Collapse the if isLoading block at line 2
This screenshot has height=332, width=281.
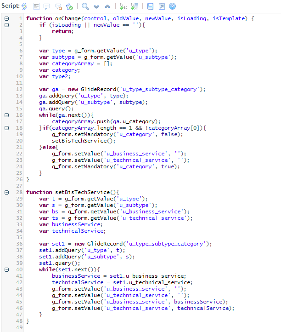pyautogui.click(x=7, y=25)
